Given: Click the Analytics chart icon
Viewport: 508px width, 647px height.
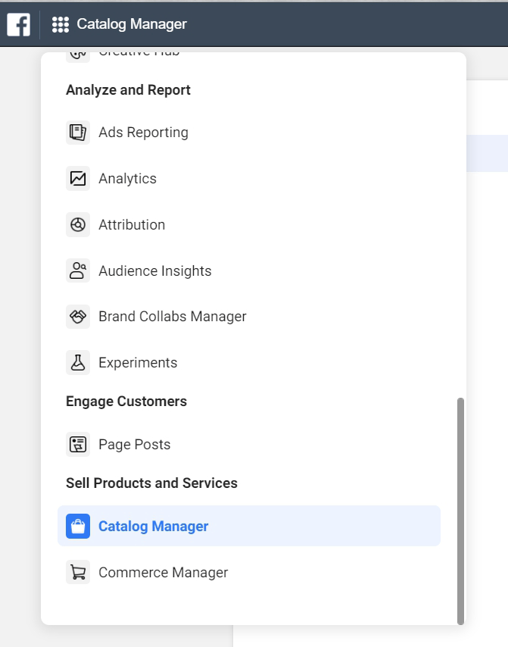Looking at the screenshot, I should (78, 179).
